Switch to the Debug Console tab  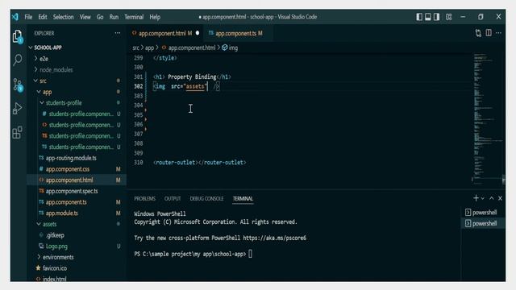206,199
